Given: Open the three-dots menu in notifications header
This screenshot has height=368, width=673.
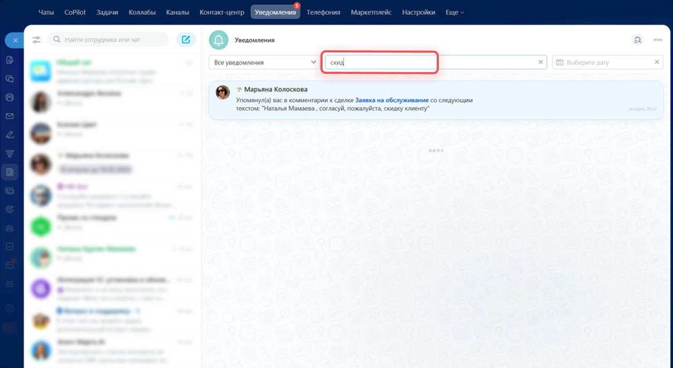Looking at the screenshot, I should click(x=658, y=40).
